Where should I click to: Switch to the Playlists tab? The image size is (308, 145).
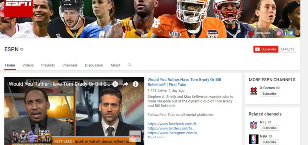pos(48,65)
